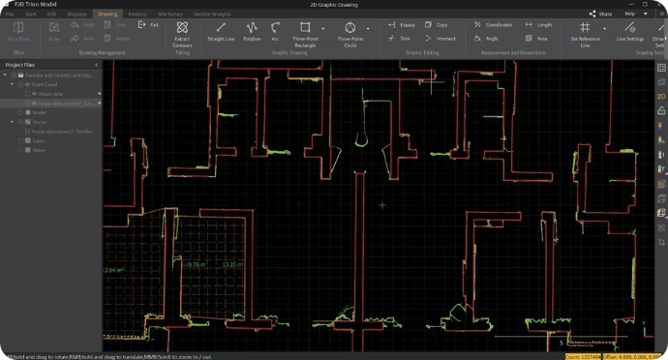Click the lock icon in right sidebar

[661, 110]
